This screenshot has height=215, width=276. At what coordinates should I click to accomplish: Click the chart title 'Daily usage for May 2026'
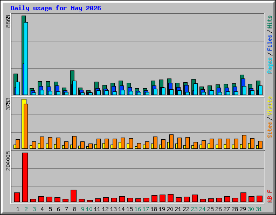coord(56,8)
